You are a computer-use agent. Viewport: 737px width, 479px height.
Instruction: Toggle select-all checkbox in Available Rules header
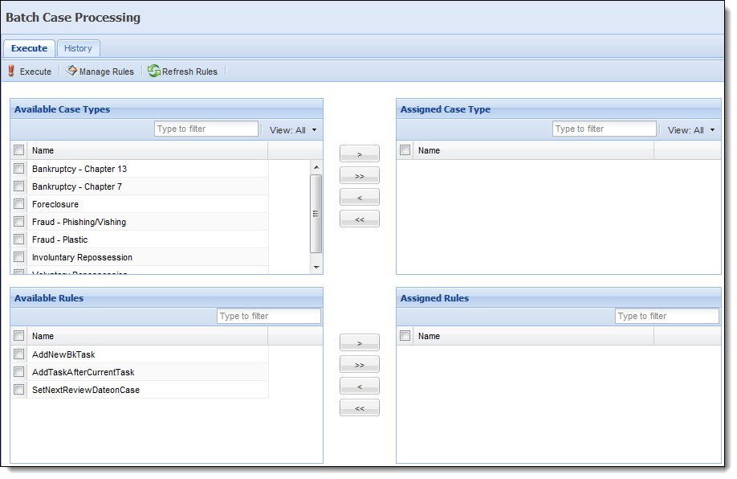[x=18, y=335]
